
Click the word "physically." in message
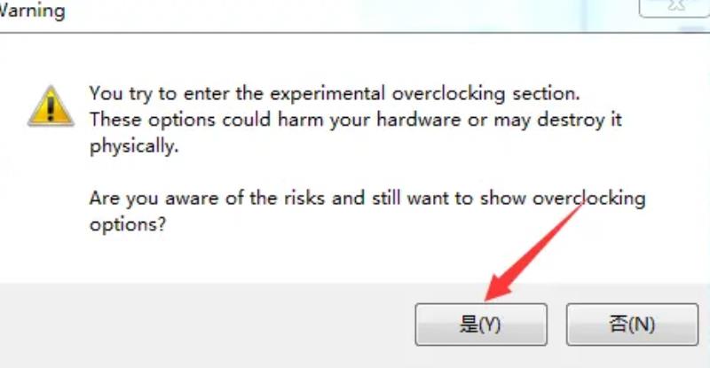pos(134,146)
